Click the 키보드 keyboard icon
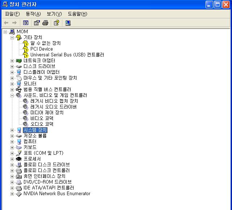Viewport: 232px width, 210px height. 19,147
